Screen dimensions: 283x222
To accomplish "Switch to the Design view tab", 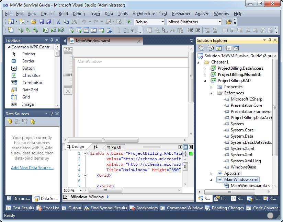I will tap(76, 147).
